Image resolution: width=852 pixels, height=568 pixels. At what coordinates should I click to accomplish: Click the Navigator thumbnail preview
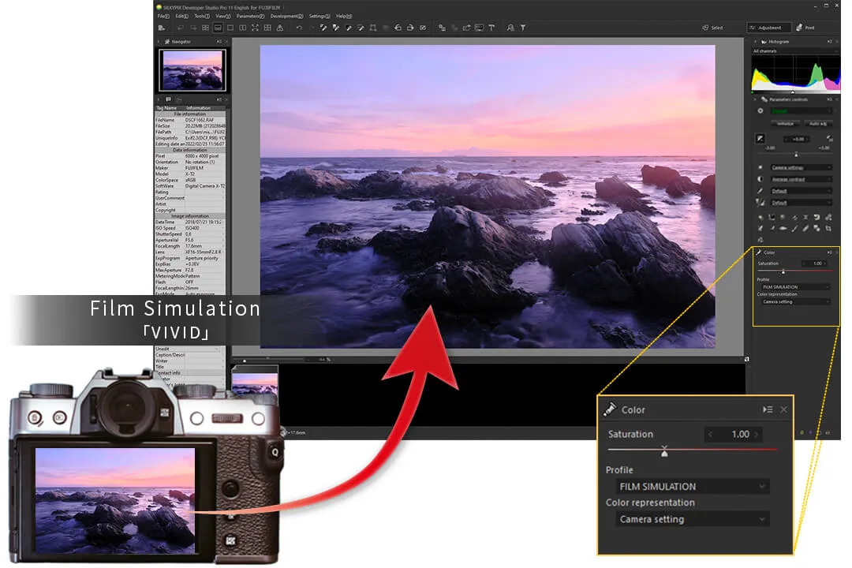pyautogui.click(x=192, y=70)
